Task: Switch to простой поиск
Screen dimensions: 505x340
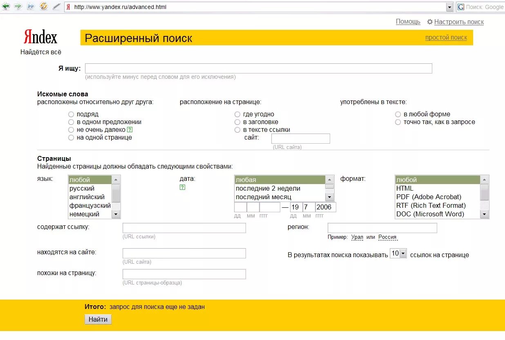Action: [x=446, y=37]
